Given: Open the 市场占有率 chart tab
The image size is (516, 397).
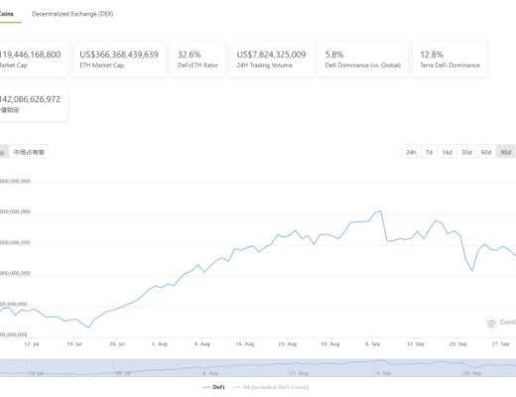Looking at the screenshot, I should point(29,152).
